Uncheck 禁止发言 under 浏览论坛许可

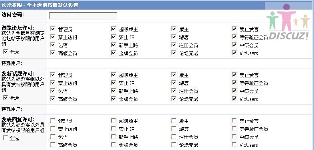tap(234, 29)
